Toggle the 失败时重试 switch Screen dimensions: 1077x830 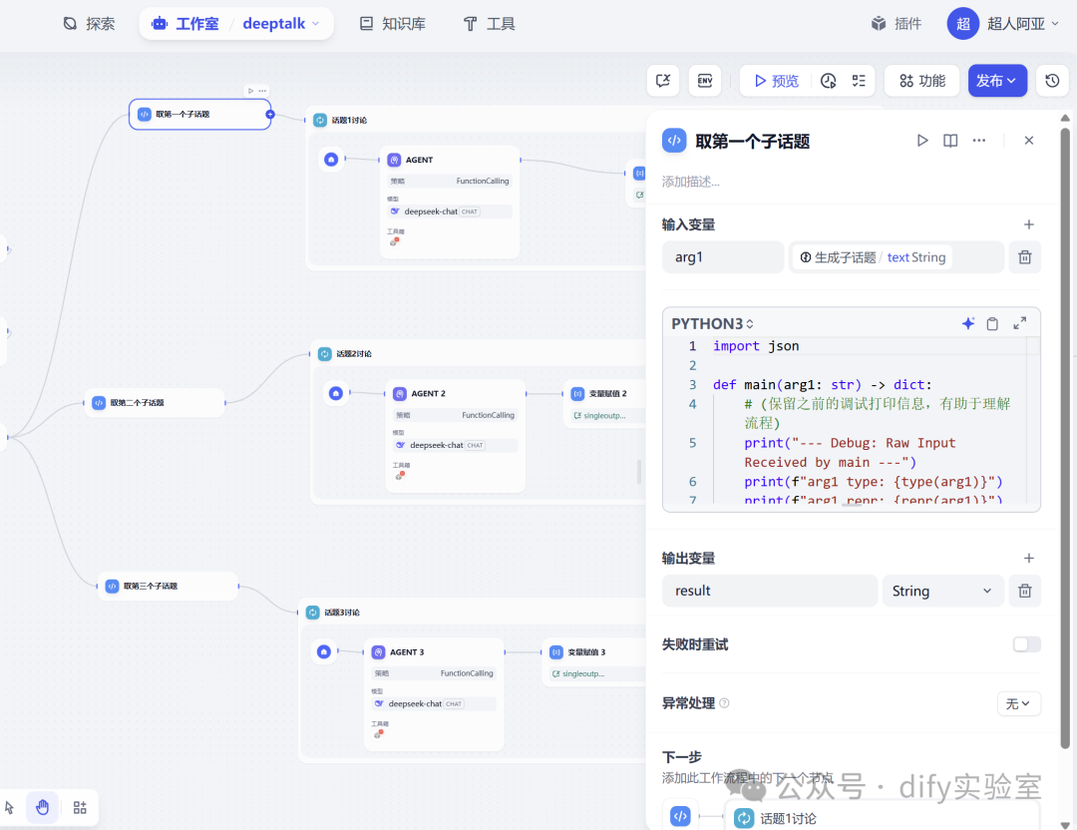pyautogui.click(x=1027, y=644)
